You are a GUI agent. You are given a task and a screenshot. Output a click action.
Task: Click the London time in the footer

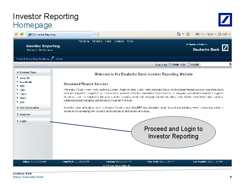[118, 162]
